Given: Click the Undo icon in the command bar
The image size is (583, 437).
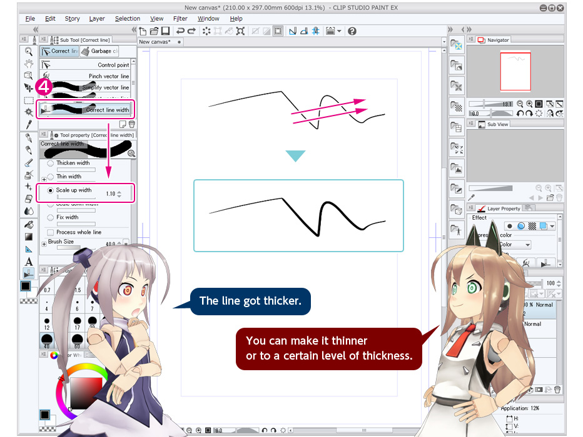Looking at the screenshot, I should click(180, 30).
